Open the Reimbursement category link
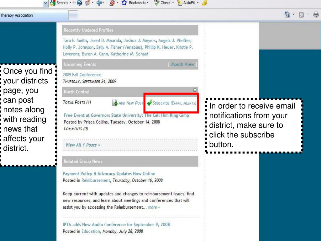321x241 pixels. [x=96, y=180]
